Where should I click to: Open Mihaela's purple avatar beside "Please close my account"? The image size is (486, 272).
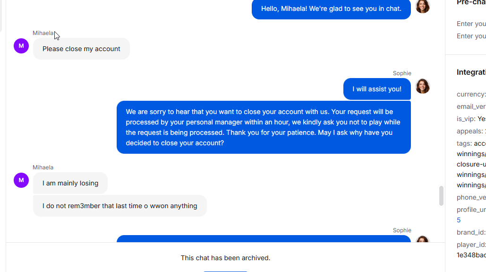(21, 46)
